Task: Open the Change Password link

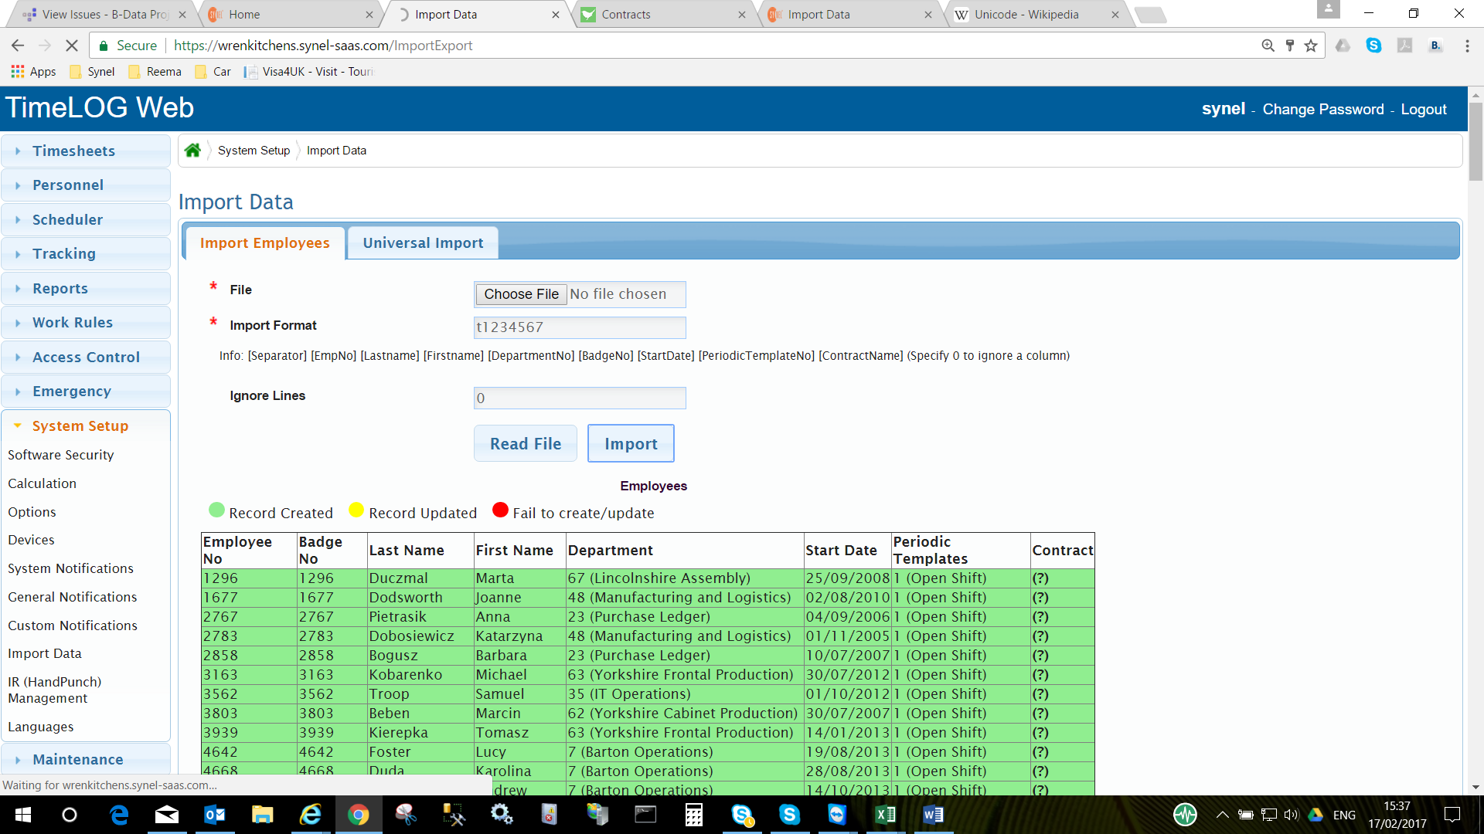Action: 1323,110
